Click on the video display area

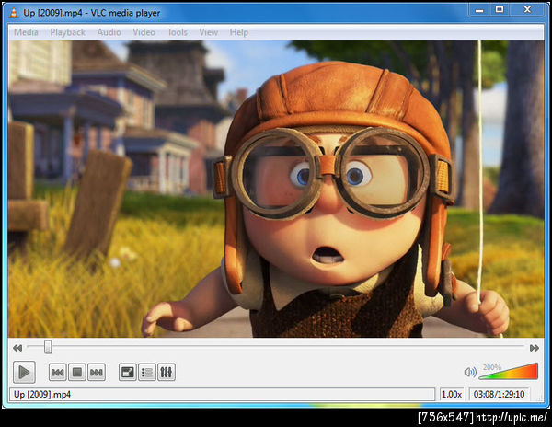(276, 189)
